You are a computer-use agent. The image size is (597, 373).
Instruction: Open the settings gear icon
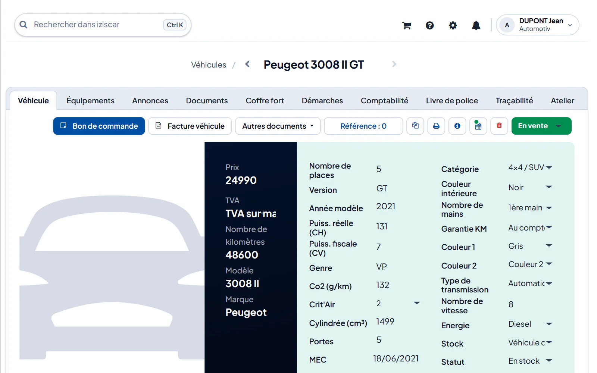click(453, 25)
